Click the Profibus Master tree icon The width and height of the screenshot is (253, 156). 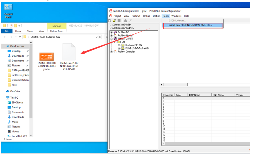[115, 36]
